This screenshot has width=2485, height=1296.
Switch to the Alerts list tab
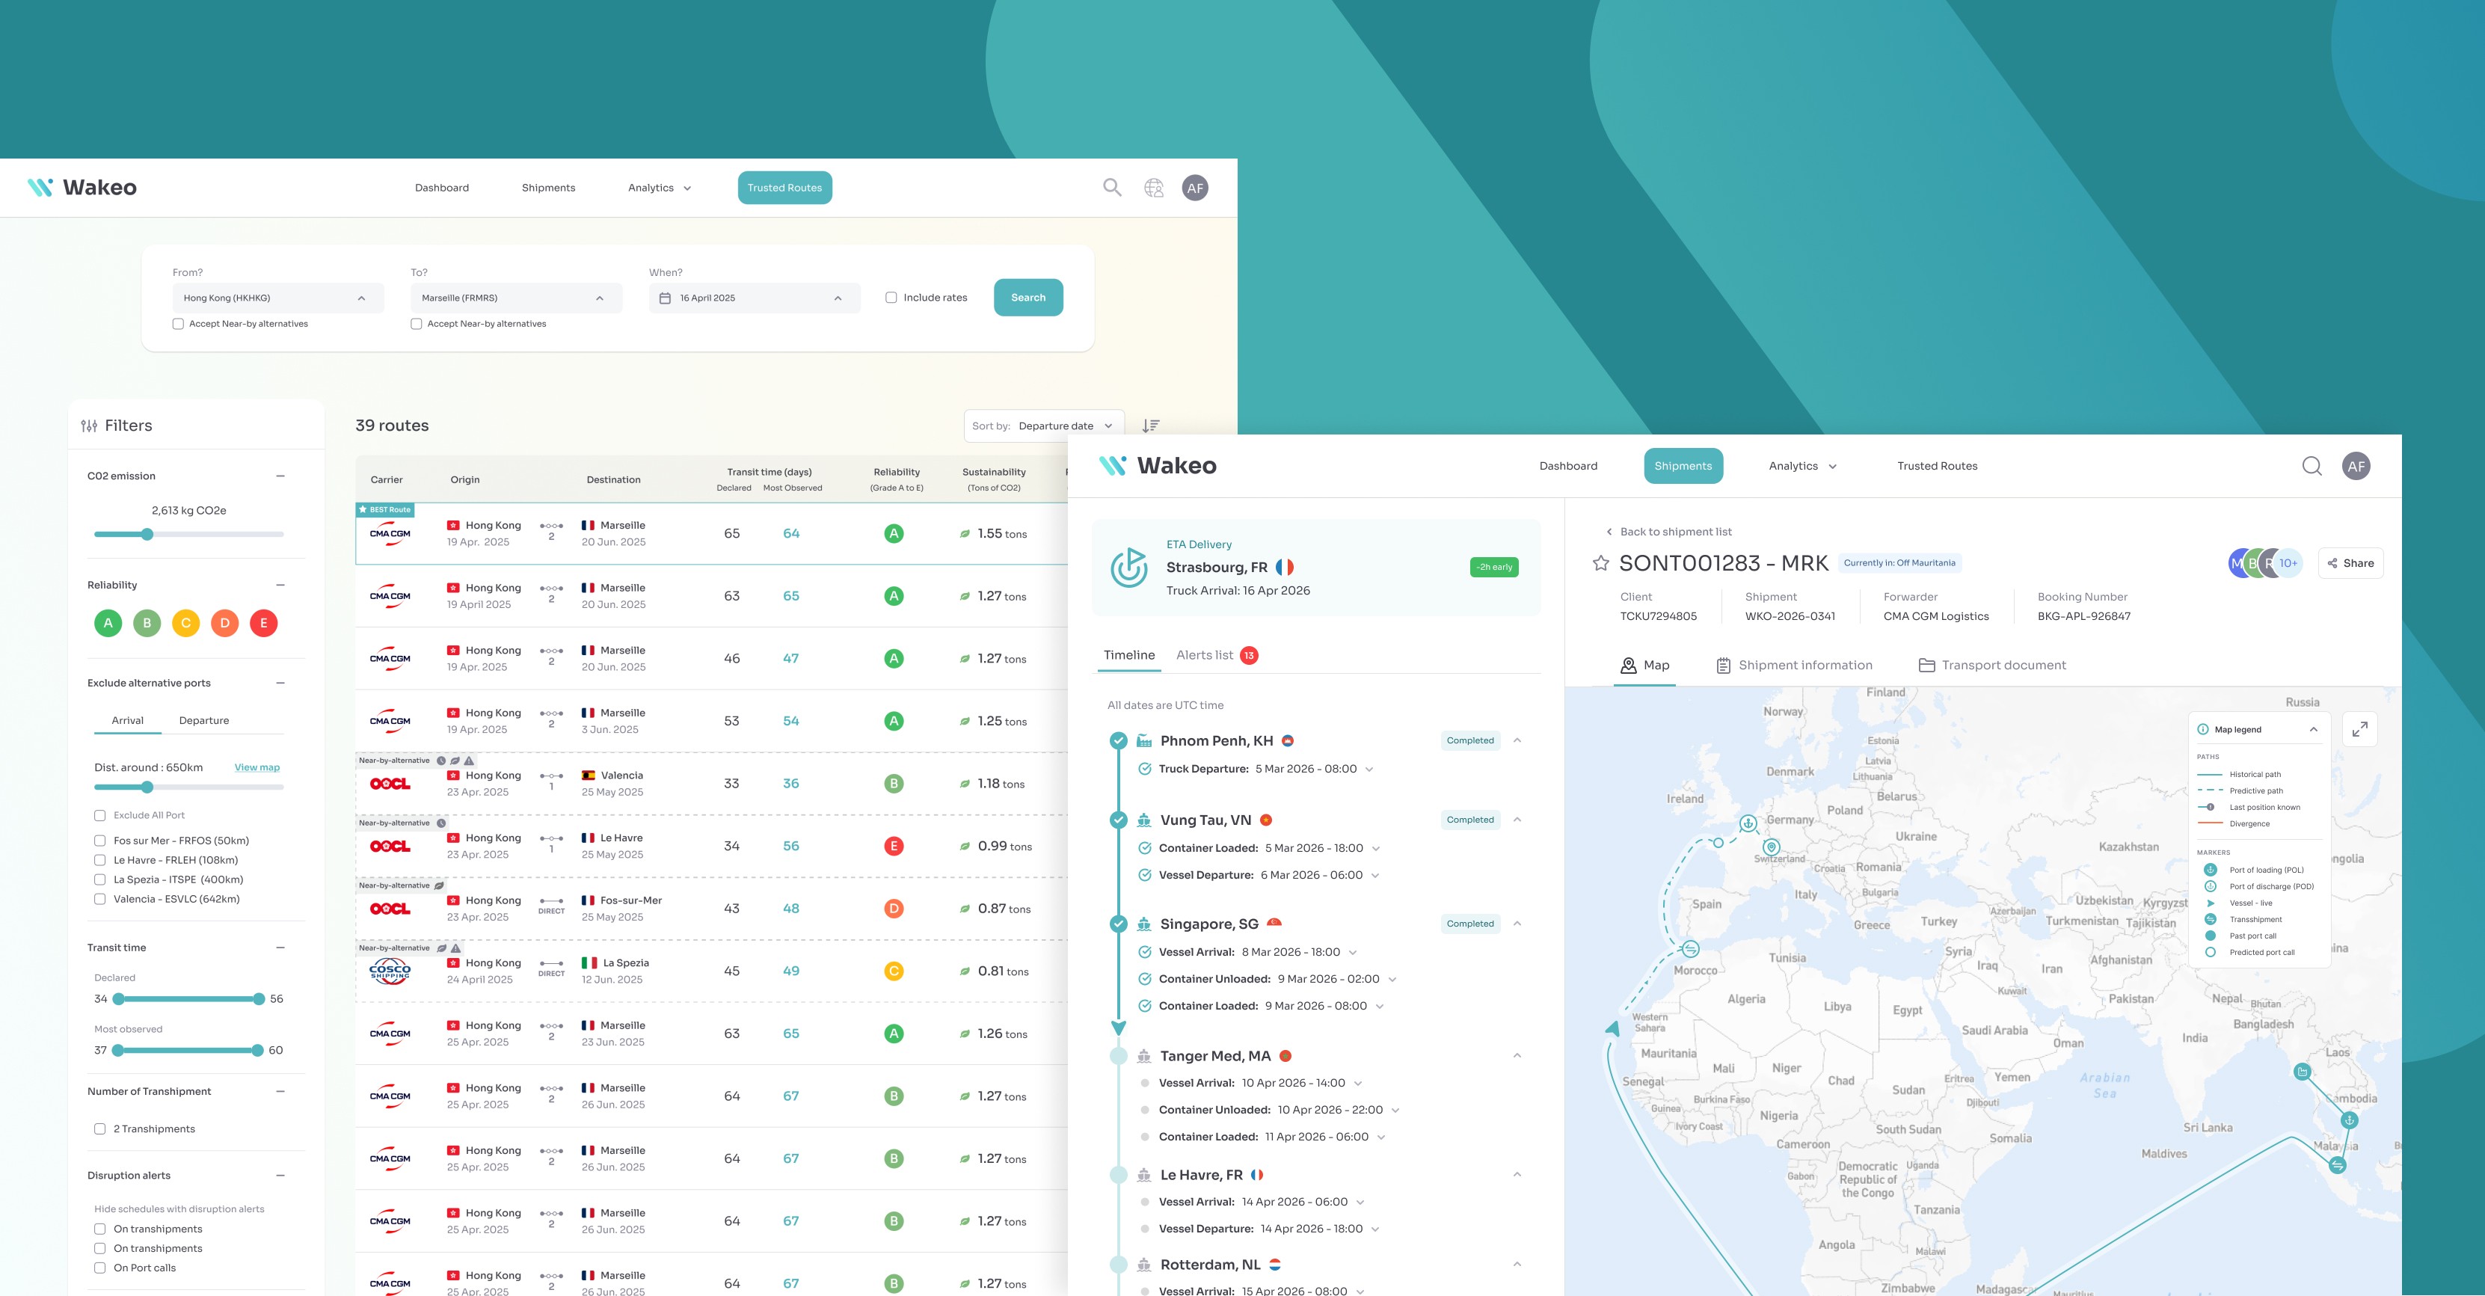(1217, 655)
